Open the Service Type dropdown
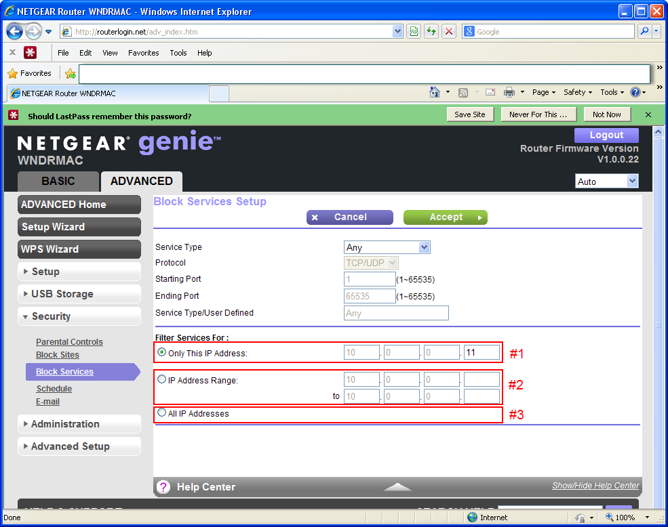 (387, 247)
